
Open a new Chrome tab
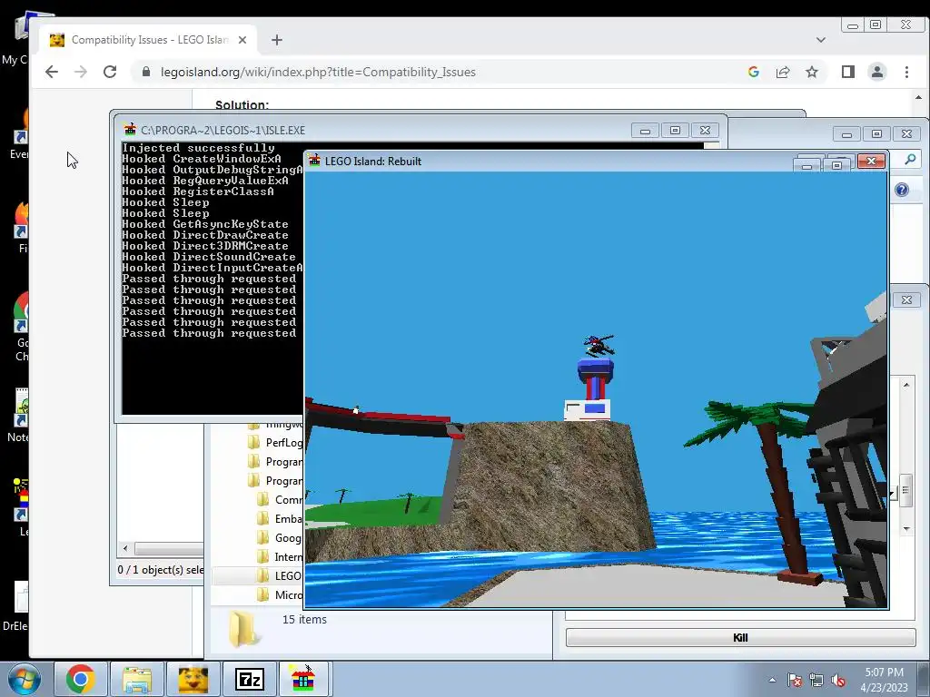click(x=276, y=40)
